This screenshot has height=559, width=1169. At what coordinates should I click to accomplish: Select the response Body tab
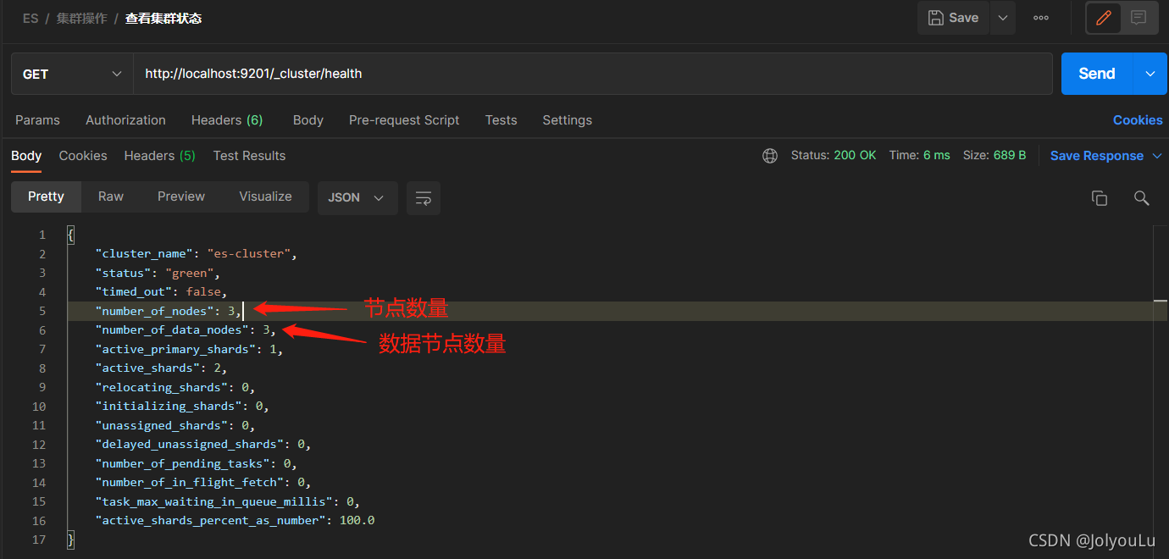click(26, 156)
